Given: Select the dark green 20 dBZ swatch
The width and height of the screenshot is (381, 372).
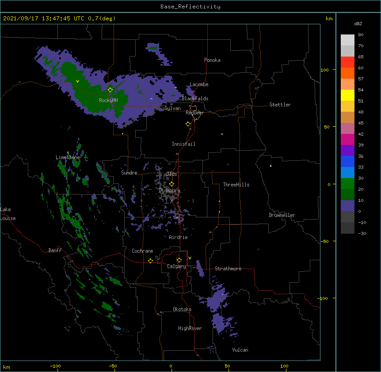Looking at the screenshot, I should pos(347,195).
